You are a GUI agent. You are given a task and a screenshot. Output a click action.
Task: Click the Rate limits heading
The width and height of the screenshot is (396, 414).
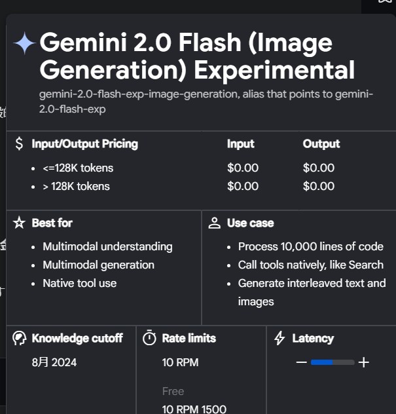[x=189, y=338]
